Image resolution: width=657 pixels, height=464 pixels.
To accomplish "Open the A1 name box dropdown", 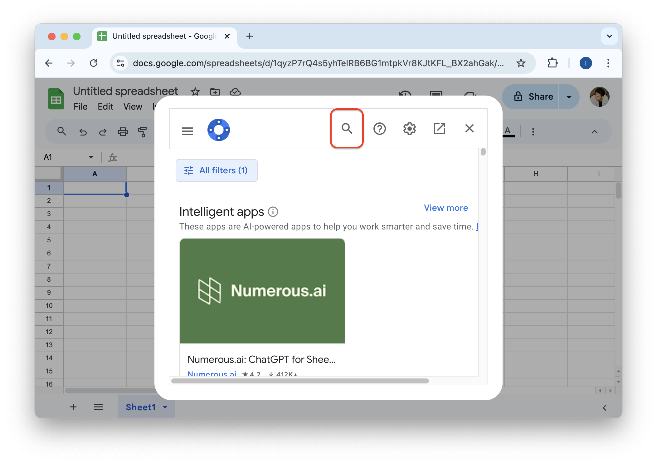I will point(91,157).
